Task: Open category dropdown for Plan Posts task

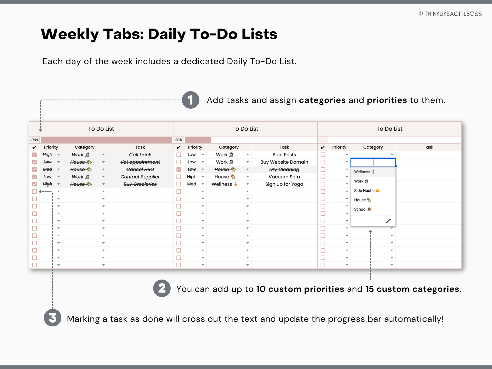Action: pyautogui.click(x=248, y=155)
